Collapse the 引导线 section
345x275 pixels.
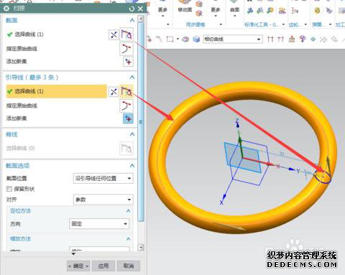coord(132,77)
